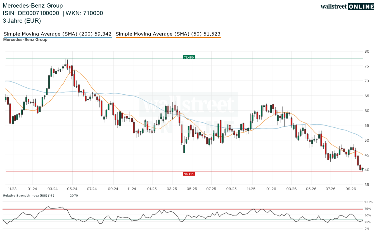This screenshot has height=236, width=377.
Task: Click the 07.25 date axis label
Action: click(x=211, y=189)
